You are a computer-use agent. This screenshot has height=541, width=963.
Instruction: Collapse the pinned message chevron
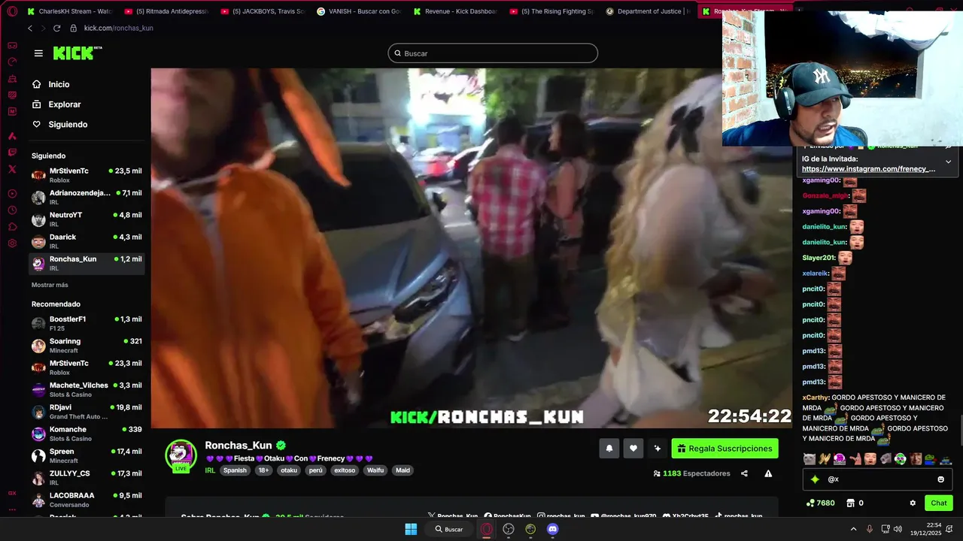(948, 162)
